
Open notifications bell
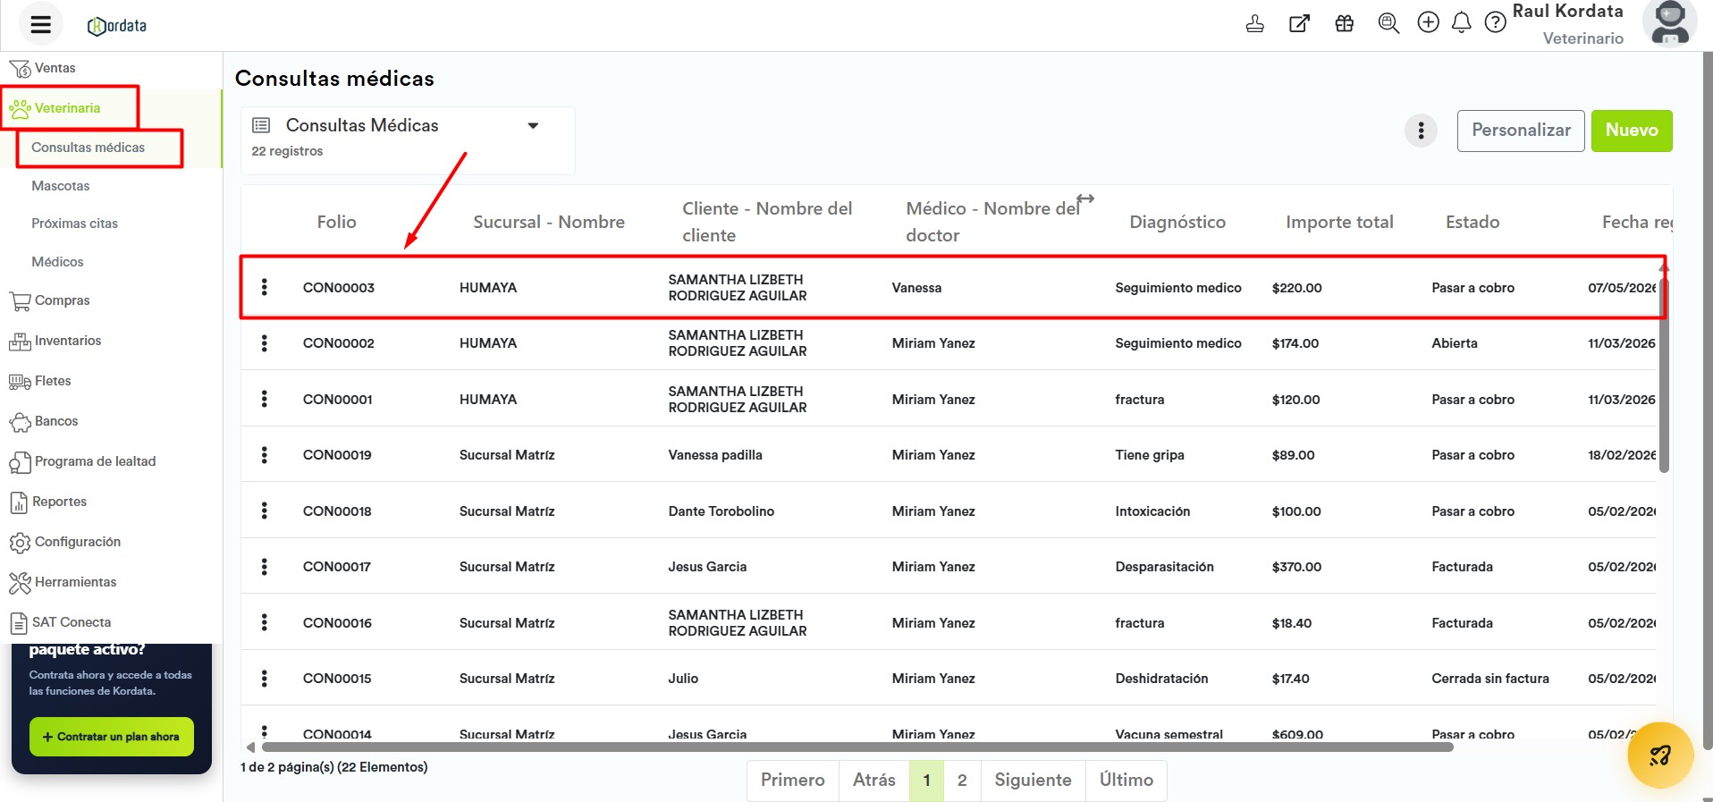pyautogui.click(x=1462, y=22)
